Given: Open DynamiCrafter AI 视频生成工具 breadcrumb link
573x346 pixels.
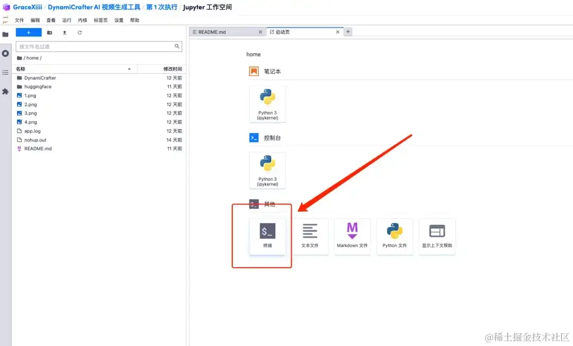Looking at the screenshot, I should pos(94,7).
